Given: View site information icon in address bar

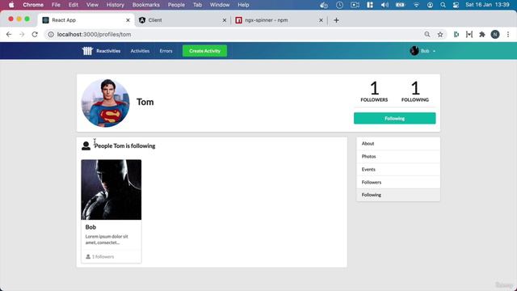Looking at the screenshot, I should pyautogui.click(x=51, y=34).
